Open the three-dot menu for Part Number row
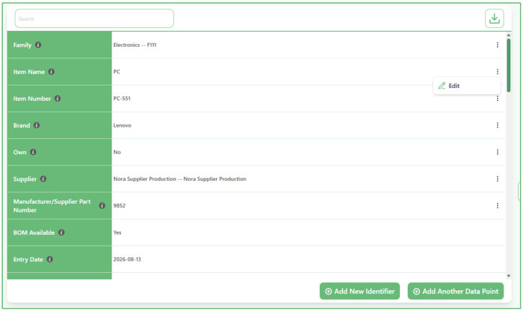This screenshot has width=523, height=311. [497, 206]
